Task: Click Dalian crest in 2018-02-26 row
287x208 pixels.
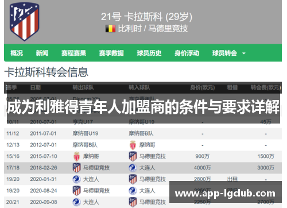Action: (x=133, y=168)
